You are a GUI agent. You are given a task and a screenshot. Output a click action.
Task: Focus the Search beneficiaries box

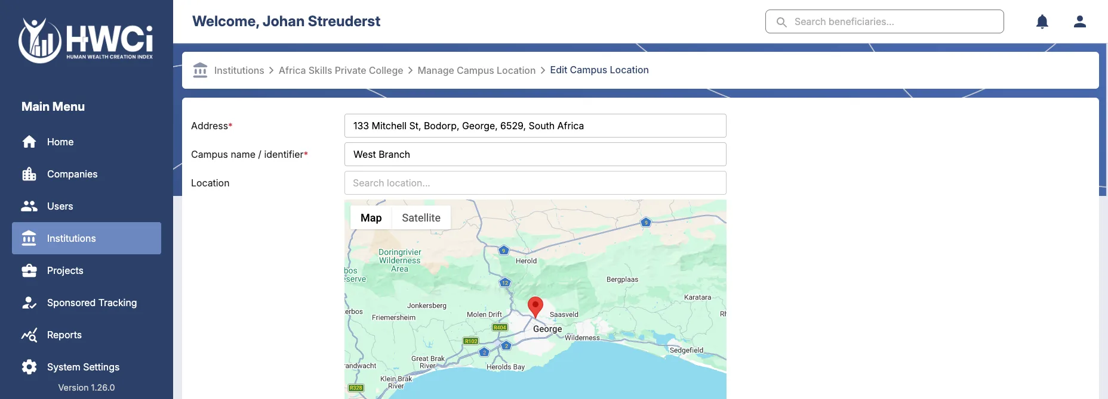[885, 21]
